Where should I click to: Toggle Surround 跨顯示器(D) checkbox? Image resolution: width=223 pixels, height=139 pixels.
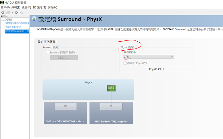[x=47, y=53]
